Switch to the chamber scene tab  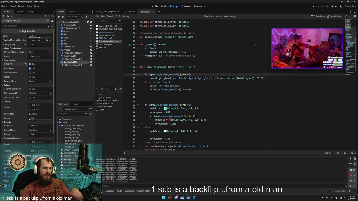tap(129, 11)
